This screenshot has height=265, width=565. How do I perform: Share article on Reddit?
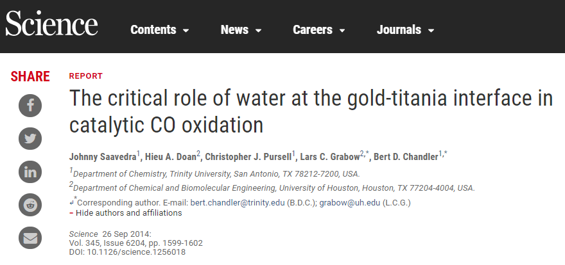(x=30, y=205)
